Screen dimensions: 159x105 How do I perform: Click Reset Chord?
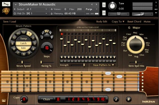pyautogui.click(x=134, y=22)
